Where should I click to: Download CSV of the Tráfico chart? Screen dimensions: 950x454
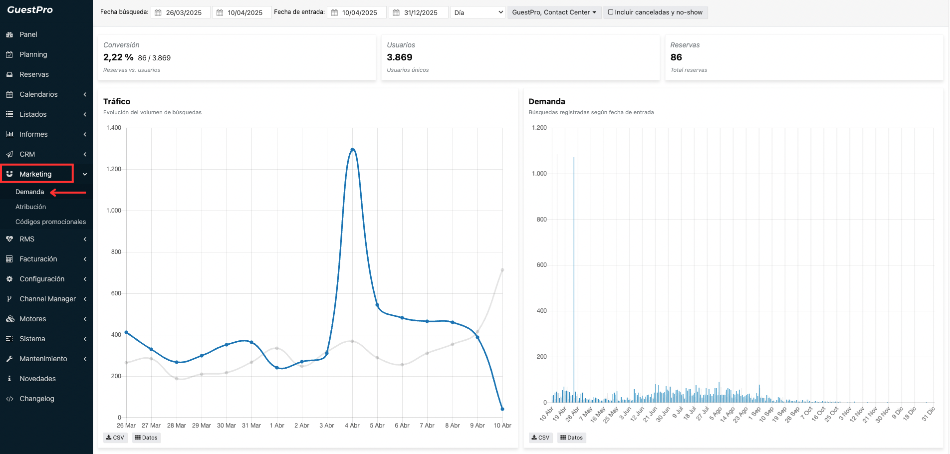click(115, 438)
